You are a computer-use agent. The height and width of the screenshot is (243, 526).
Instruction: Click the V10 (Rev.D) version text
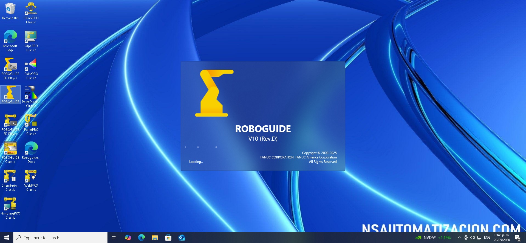click(x=263, y=139)
